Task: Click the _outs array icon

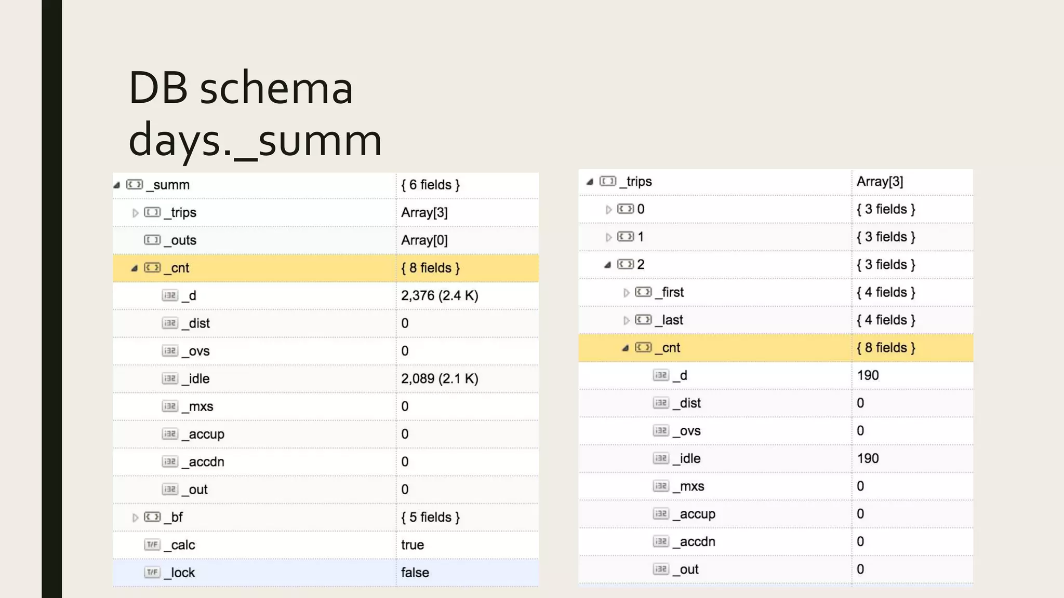Action: click(152, 240)
